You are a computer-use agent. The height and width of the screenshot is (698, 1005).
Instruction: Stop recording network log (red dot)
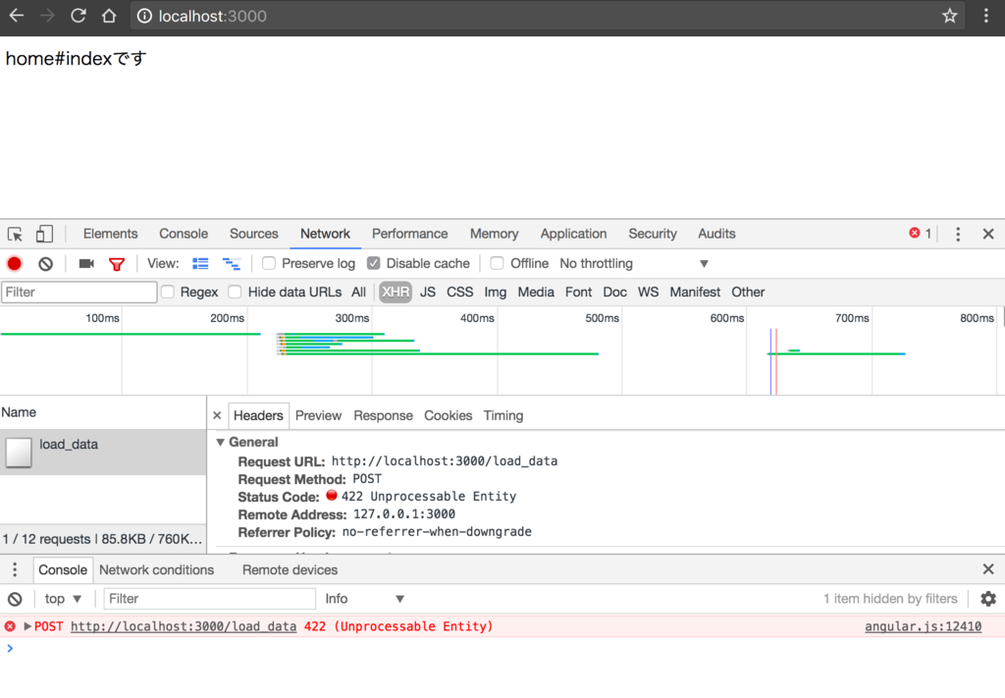14,263
